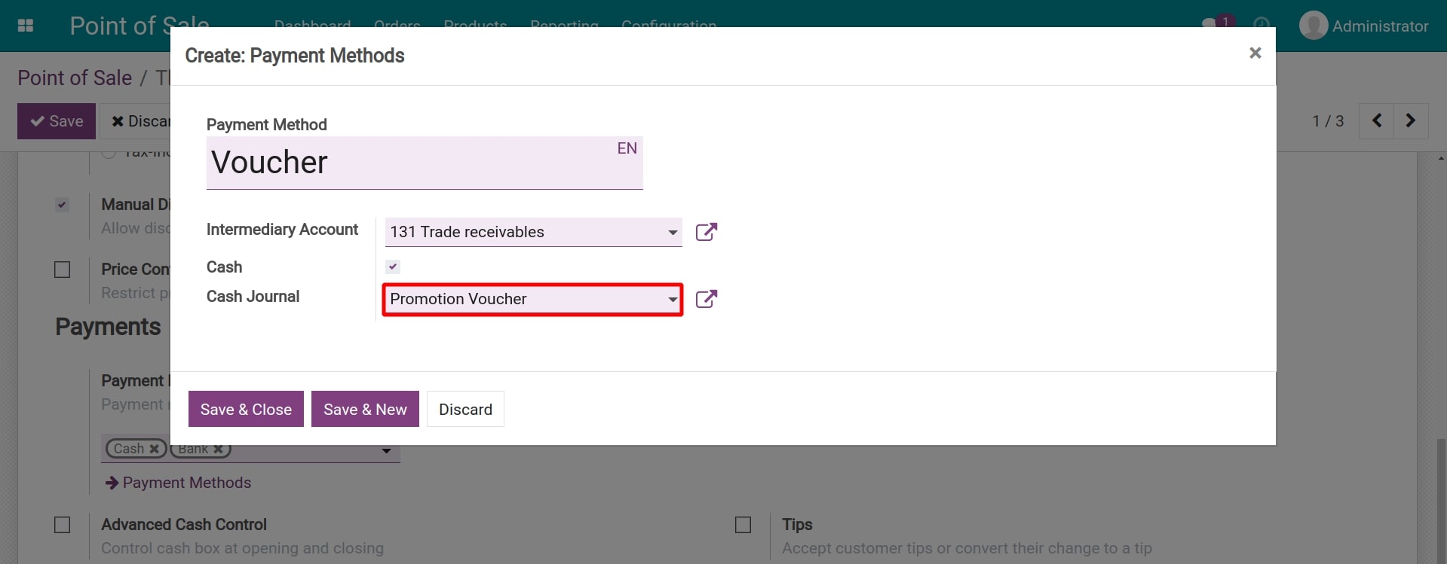Image resolution: width=1447 pixels, height=564 pixels.
Task: Open the apps grid menu icon
Action: [x=25, y=26]
